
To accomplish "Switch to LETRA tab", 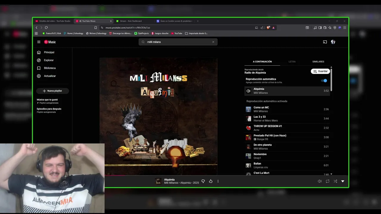I will 292,62.
